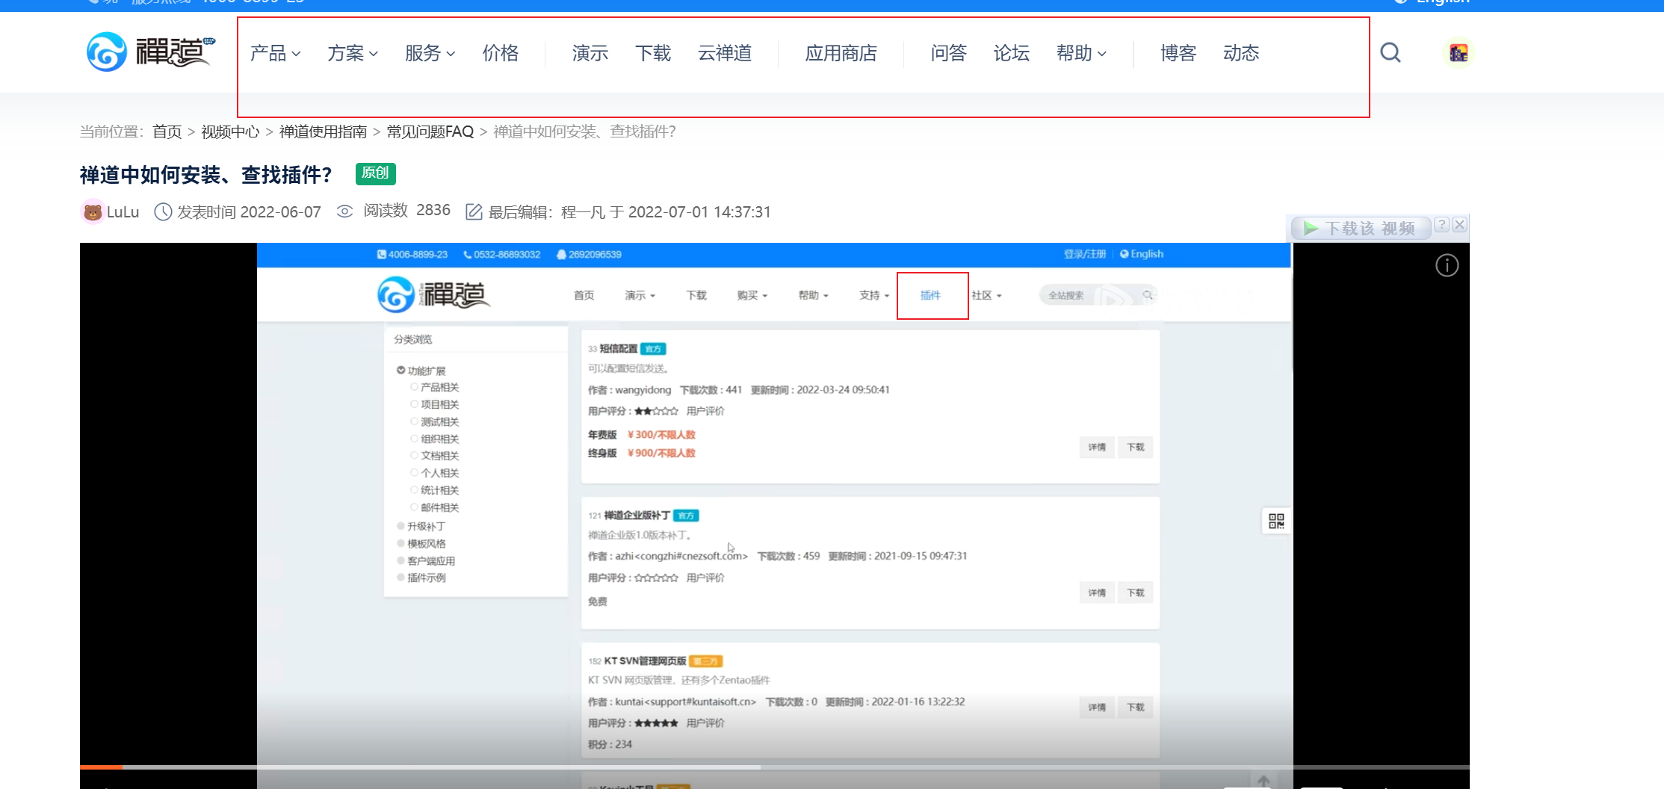Viewport: 1664px width, 789px height.
Task: Expand the 方案 dropdown menu
Action: [352, 53]
